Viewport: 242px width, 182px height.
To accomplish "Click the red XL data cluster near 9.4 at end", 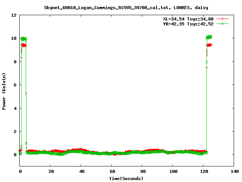I will coord(209,45).
